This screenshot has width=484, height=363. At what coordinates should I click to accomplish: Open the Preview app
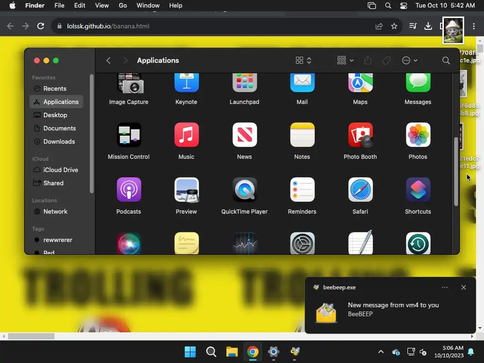tap(186, 190)
